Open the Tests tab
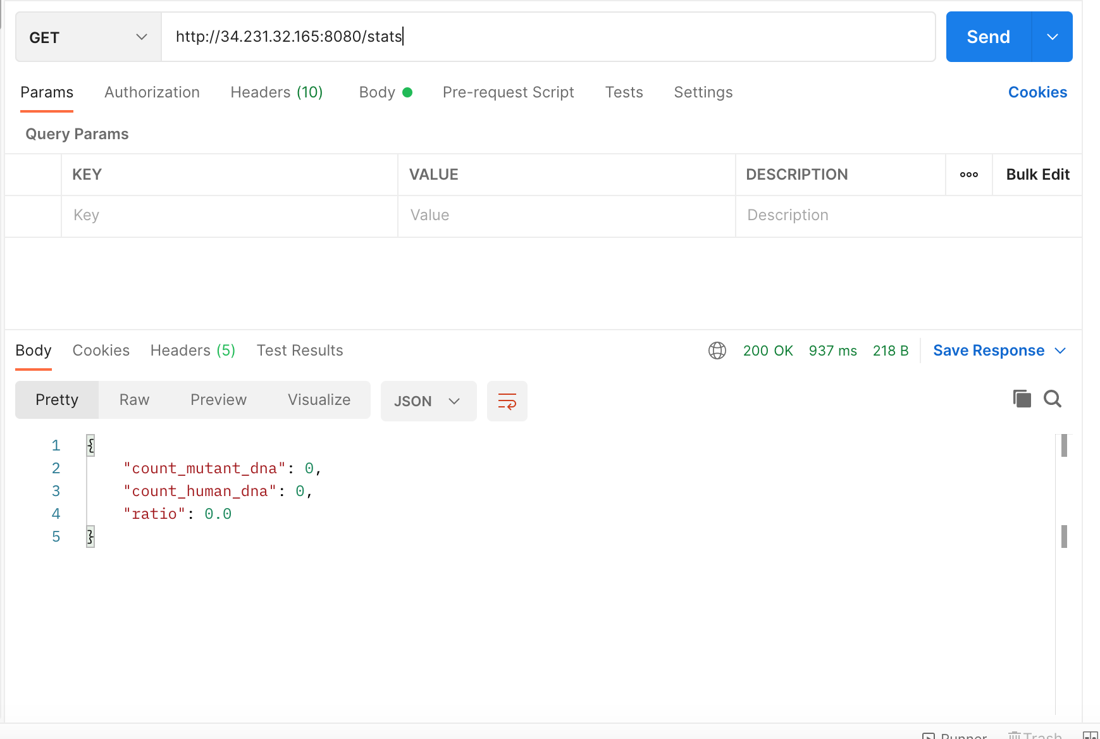The image size is (1100, 739). point(624,92)
